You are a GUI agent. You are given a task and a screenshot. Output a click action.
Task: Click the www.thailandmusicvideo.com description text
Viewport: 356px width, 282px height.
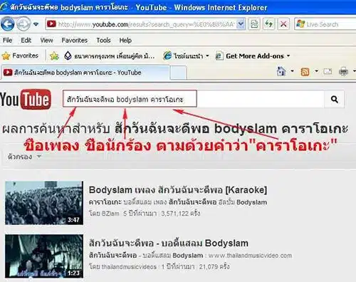[x=250, y=256]
